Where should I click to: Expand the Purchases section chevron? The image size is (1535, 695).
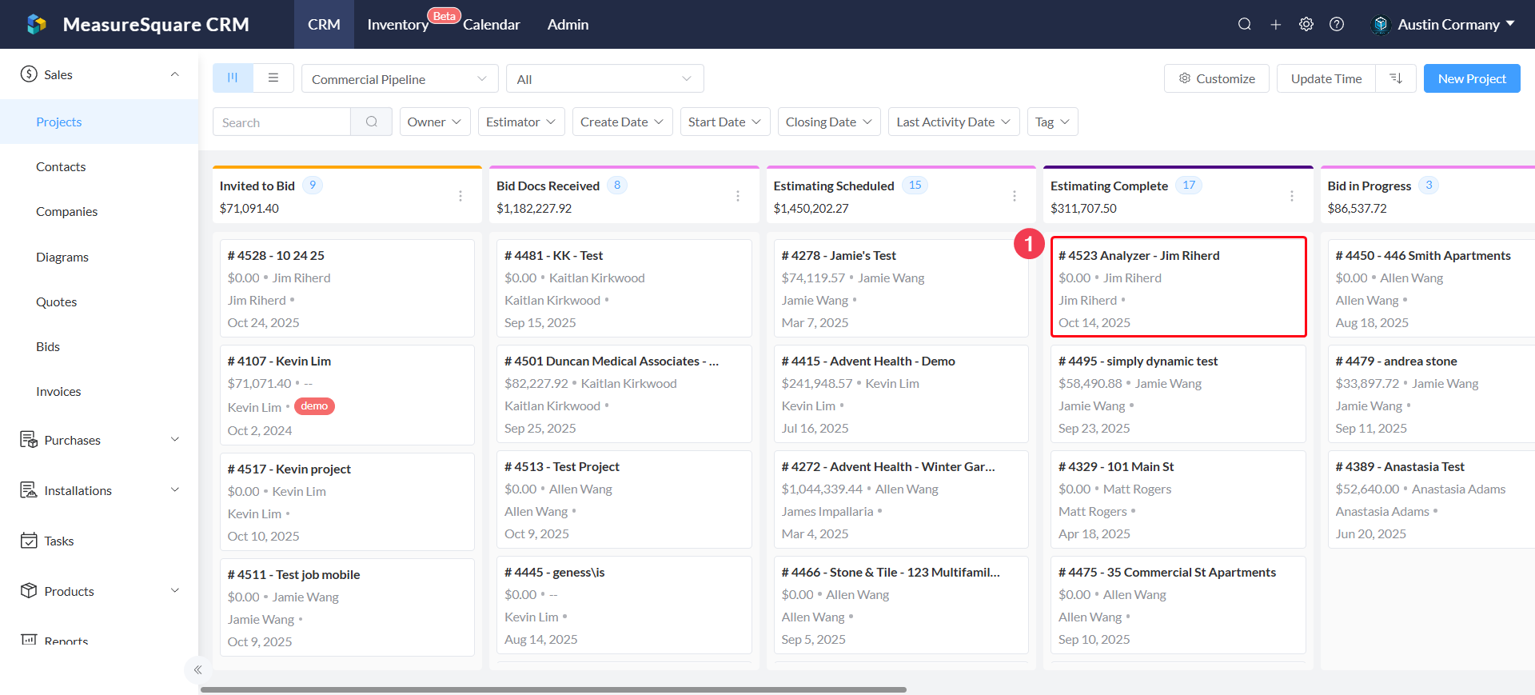point(175,440)
